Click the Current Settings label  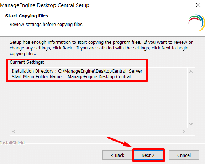pos(27,62)
